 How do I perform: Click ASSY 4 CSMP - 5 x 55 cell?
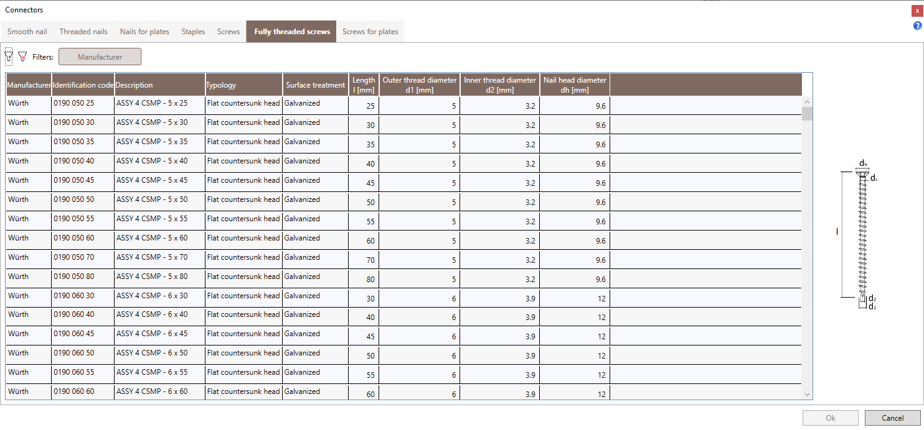[x=152, y=219]
